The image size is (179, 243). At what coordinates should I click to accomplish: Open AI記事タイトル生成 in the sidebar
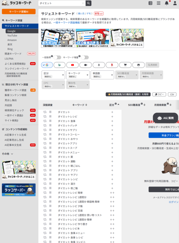click(15, 135)
